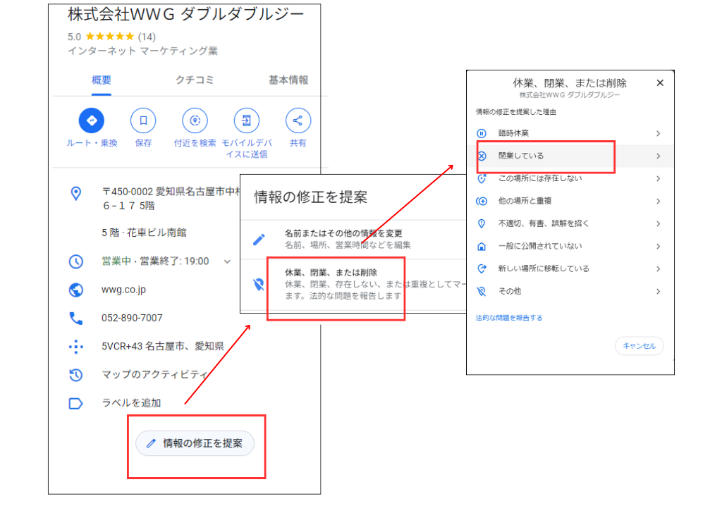
Task: Open the 臨時休業 option chevron
Action: coord(658,133)
